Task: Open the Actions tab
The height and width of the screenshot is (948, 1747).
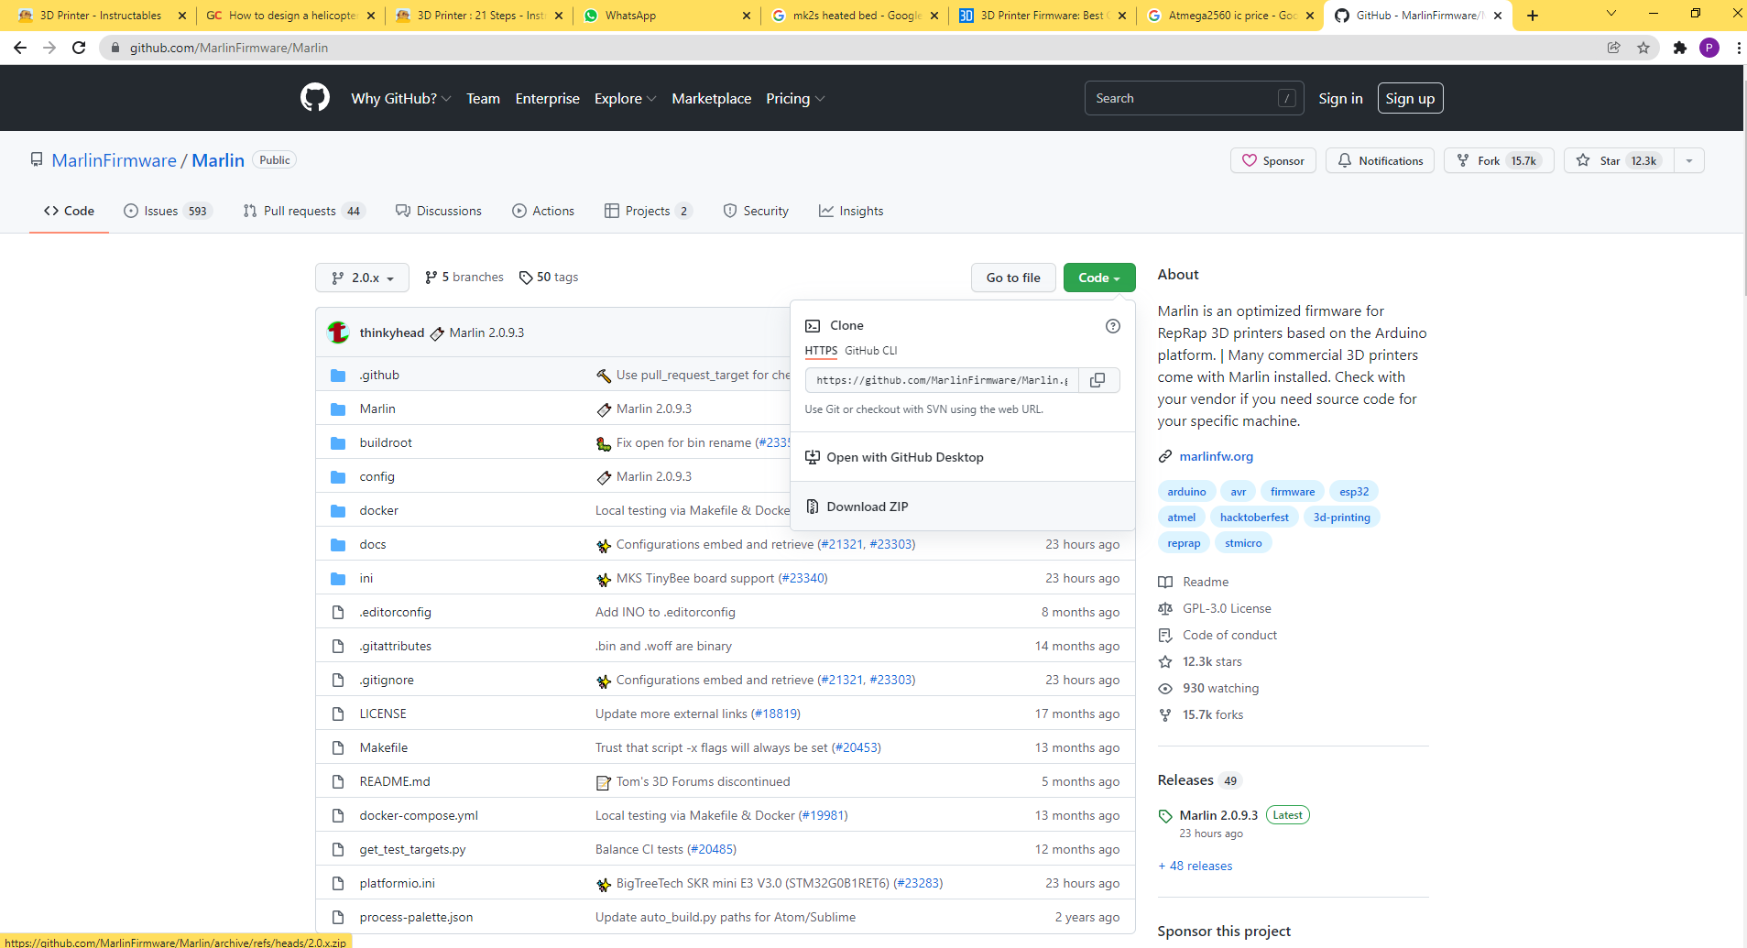Action: coord(543,211)
